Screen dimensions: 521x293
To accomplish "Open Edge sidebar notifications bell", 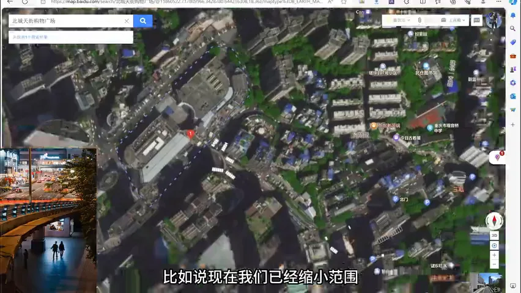I will (x=512, y=15).
